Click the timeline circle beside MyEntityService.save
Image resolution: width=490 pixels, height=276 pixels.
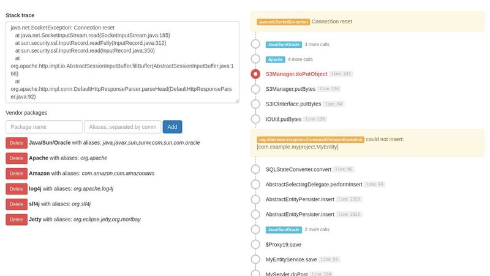click(255, 260)
